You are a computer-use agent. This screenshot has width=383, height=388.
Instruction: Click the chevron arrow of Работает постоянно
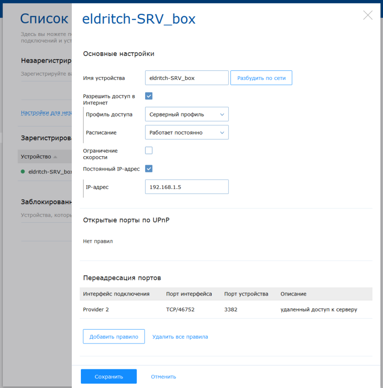pos(222,133)
